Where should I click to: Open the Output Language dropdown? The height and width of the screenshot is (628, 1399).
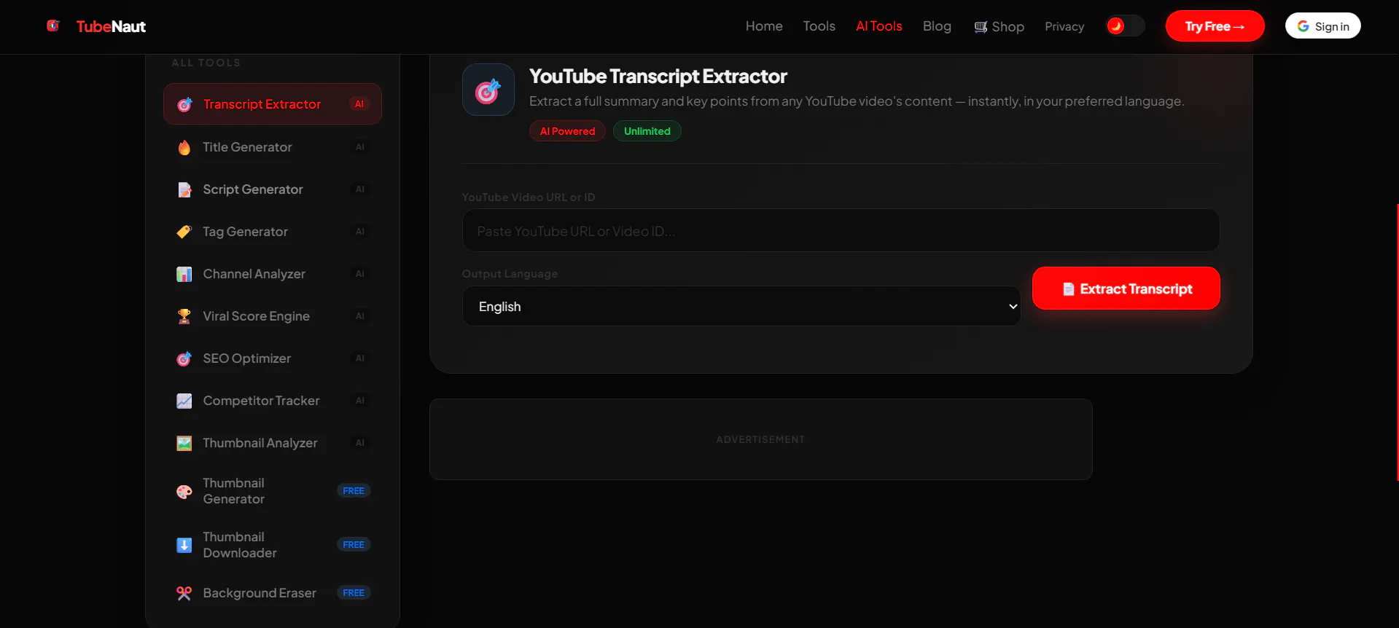click(x=741, y=307)
